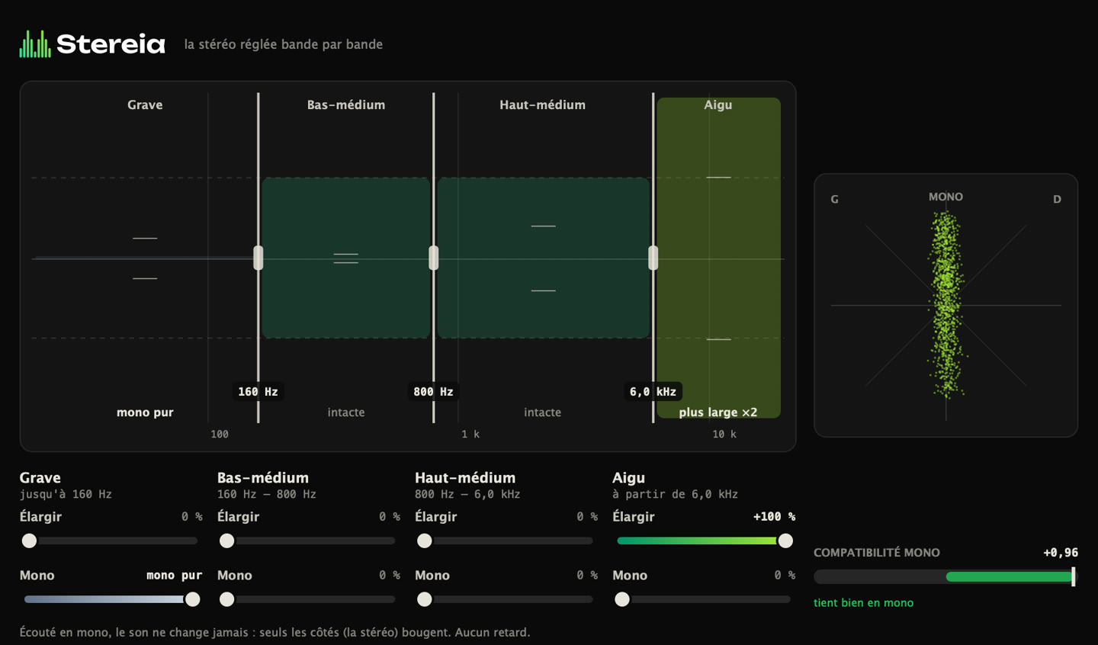Click the '1 k' frequency axis label

(x=470, y=434)
